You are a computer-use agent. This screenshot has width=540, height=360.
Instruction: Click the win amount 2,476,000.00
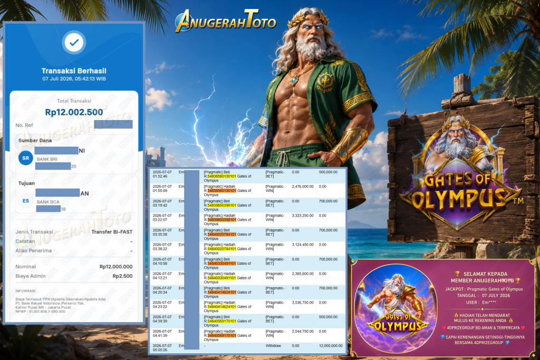(x=303, y=187)
